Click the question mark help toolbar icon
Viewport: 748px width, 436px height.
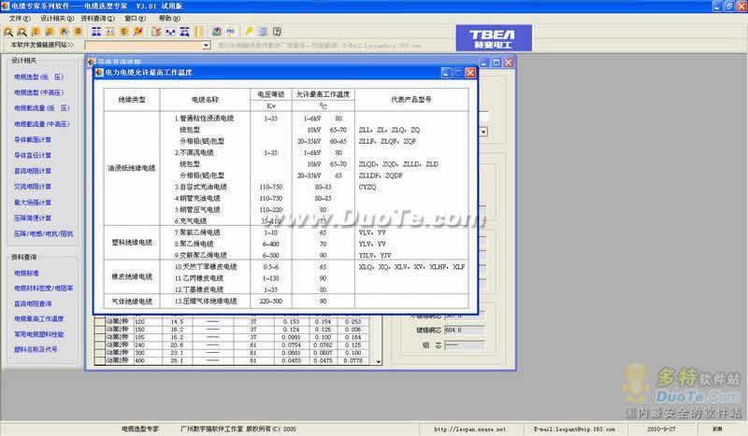pos(279,31)
